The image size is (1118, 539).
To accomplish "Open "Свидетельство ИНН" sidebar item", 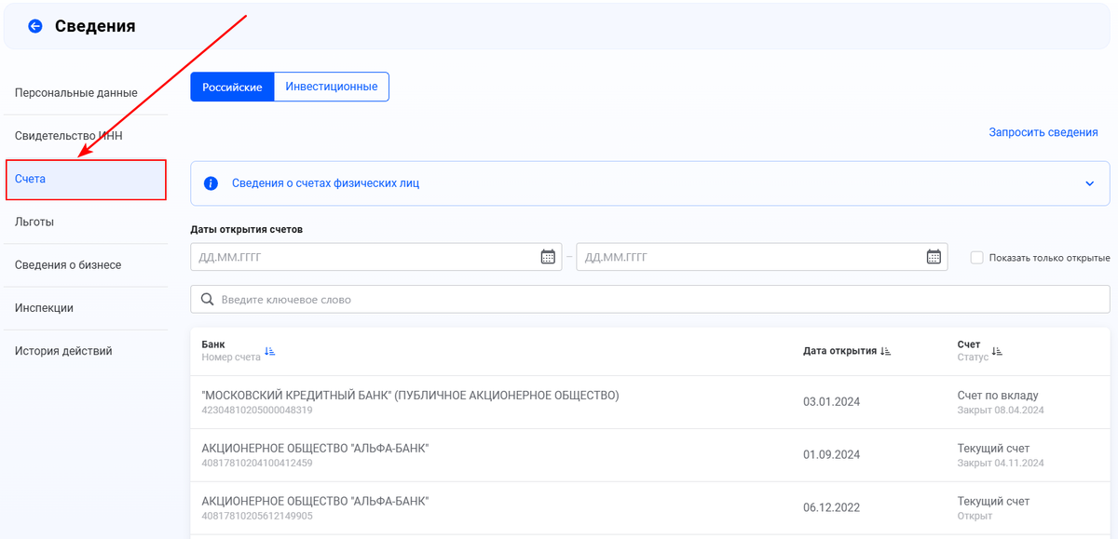I will click(69, 136).
